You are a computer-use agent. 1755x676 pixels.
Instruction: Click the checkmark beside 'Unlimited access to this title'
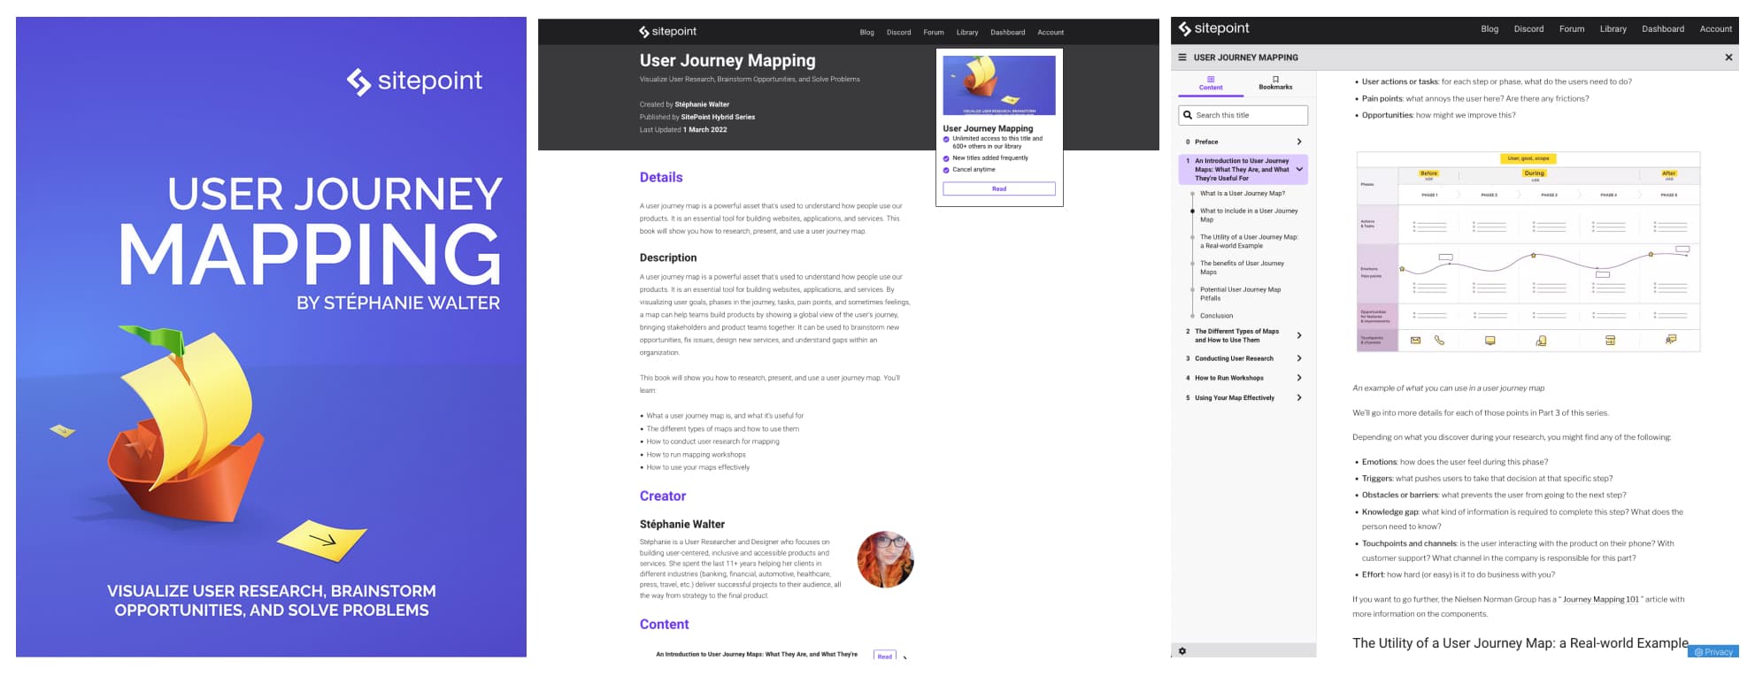pyautogui.click(x=946, y=139)
